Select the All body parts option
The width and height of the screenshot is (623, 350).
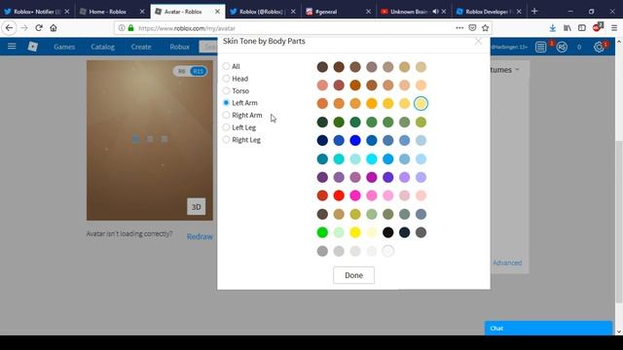point(226,66)
